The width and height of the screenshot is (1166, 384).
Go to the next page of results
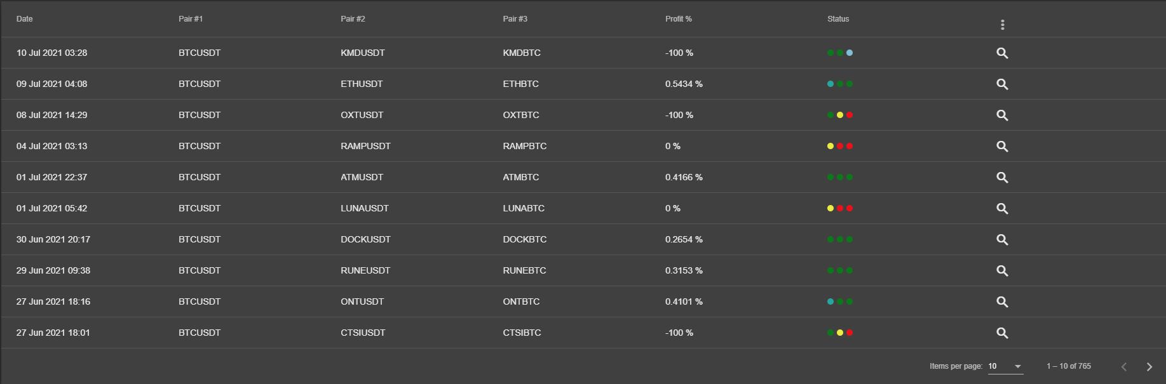point(1149,367)
